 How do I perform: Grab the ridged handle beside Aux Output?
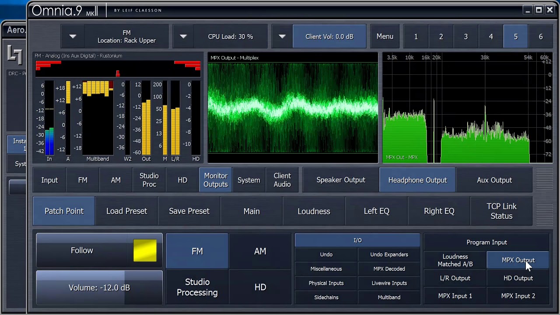[x=544, y=180]
